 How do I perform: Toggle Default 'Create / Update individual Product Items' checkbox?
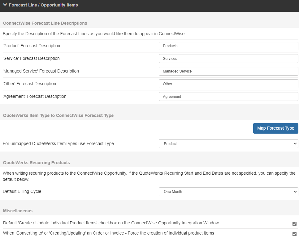[x=294, y=224]
